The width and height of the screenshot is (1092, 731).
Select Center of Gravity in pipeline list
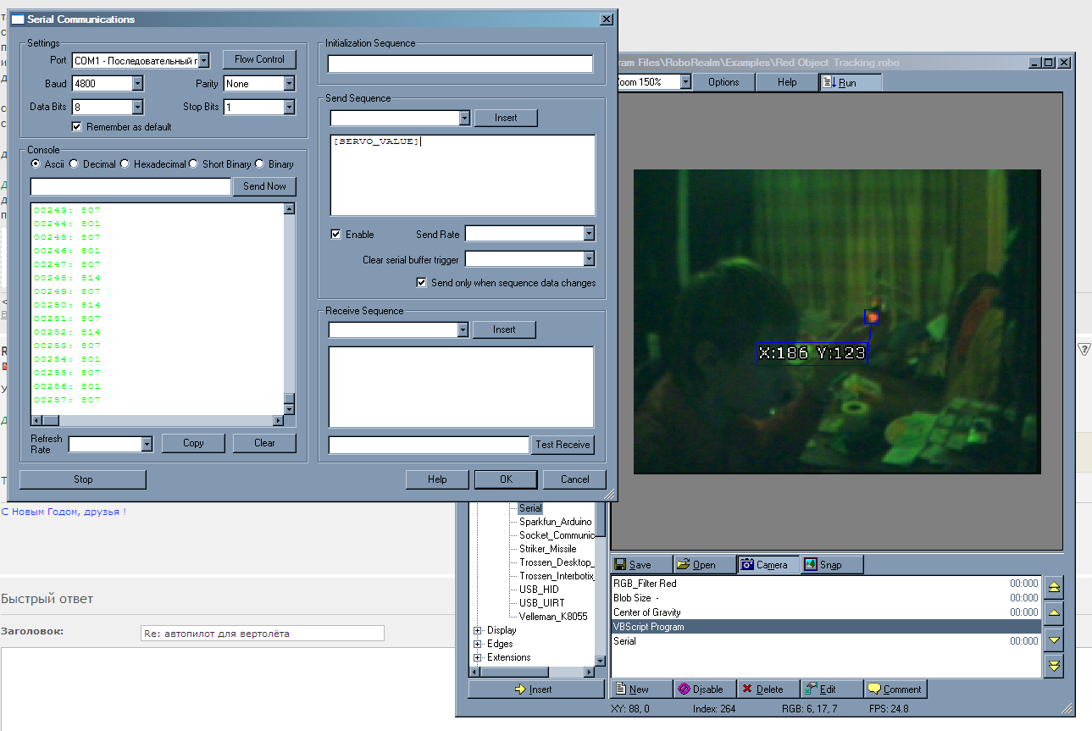click(826, 612)
